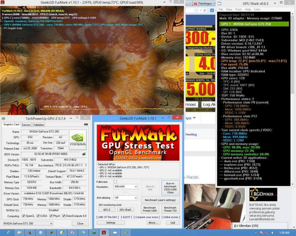Expand the Anti-aliasing dropdown
The height and width of the screenshot is (236, 296).
pos(125,198)
